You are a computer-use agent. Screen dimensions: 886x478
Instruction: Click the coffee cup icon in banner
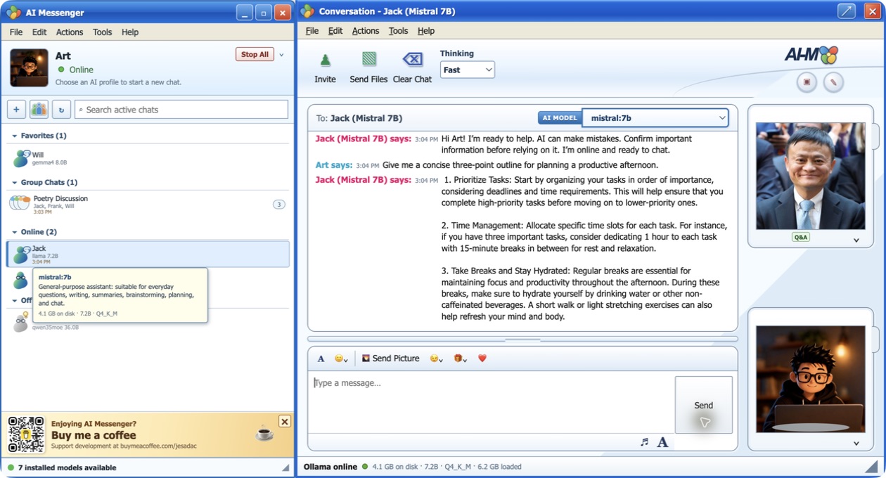pyautogui.click(x=264, y=433)
